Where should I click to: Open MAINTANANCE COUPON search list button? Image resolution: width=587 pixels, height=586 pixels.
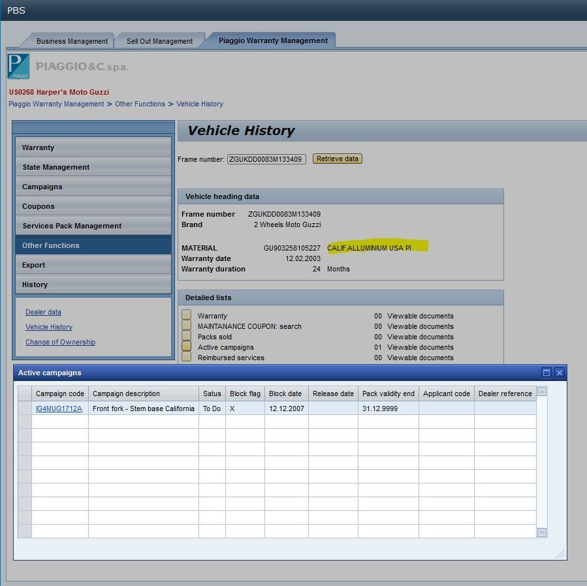(x=187, y=326)
